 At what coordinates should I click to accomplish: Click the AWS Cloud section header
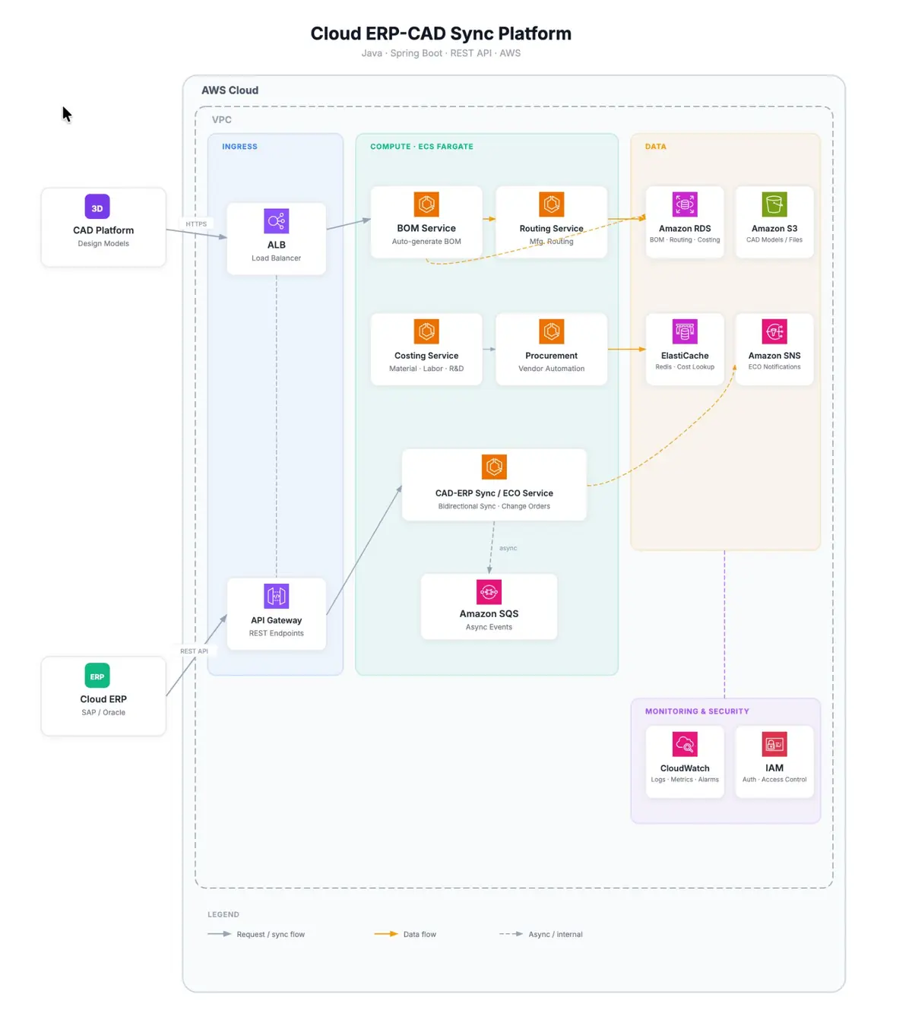pyautogui.click(x=230, y=90)
